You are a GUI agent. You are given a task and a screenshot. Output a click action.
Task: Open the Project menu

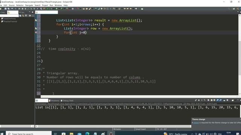point(45,5)
